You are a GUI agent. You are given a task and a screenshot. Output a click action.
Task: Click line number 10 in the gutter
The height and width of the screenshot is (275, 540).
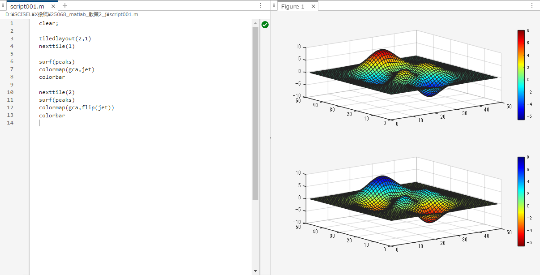point(12,92)
